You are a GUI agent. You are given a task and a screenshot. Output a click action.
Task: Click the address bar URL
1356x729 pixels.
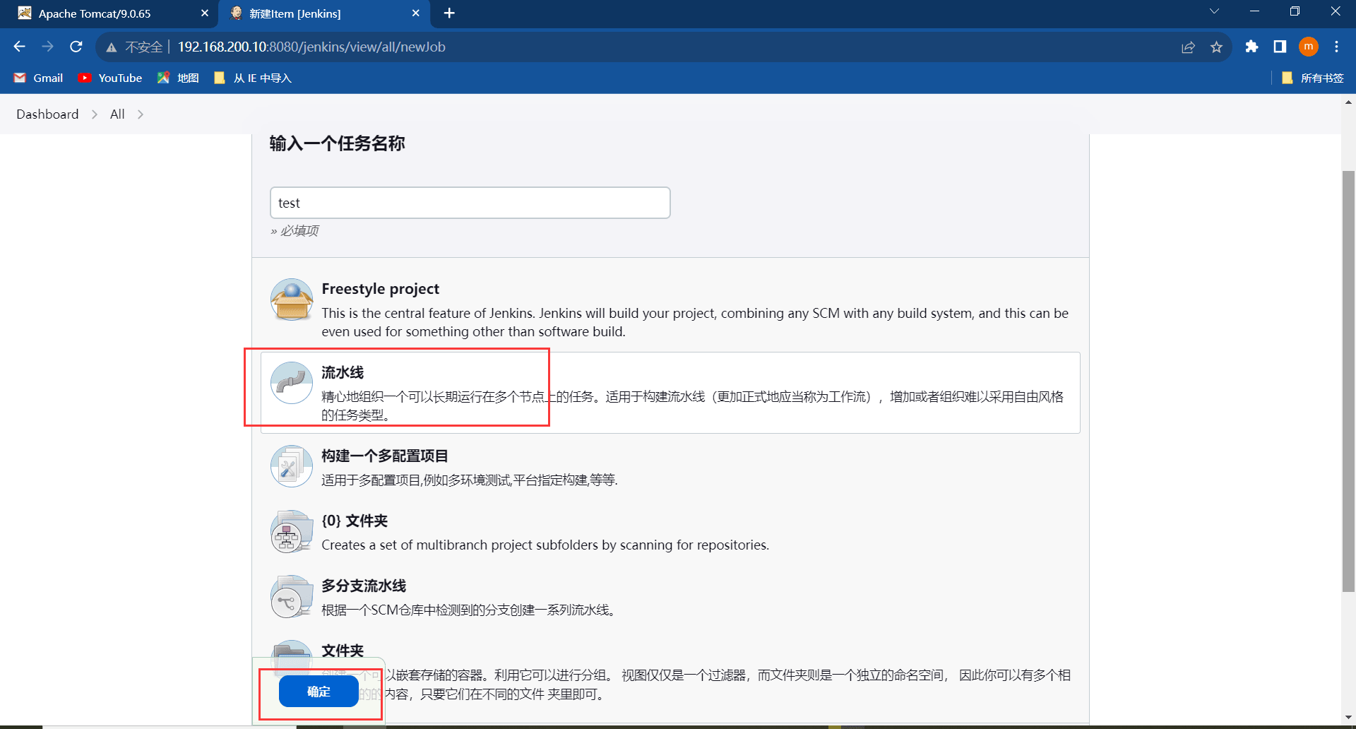pyautogui.click(x=311, y=47)
